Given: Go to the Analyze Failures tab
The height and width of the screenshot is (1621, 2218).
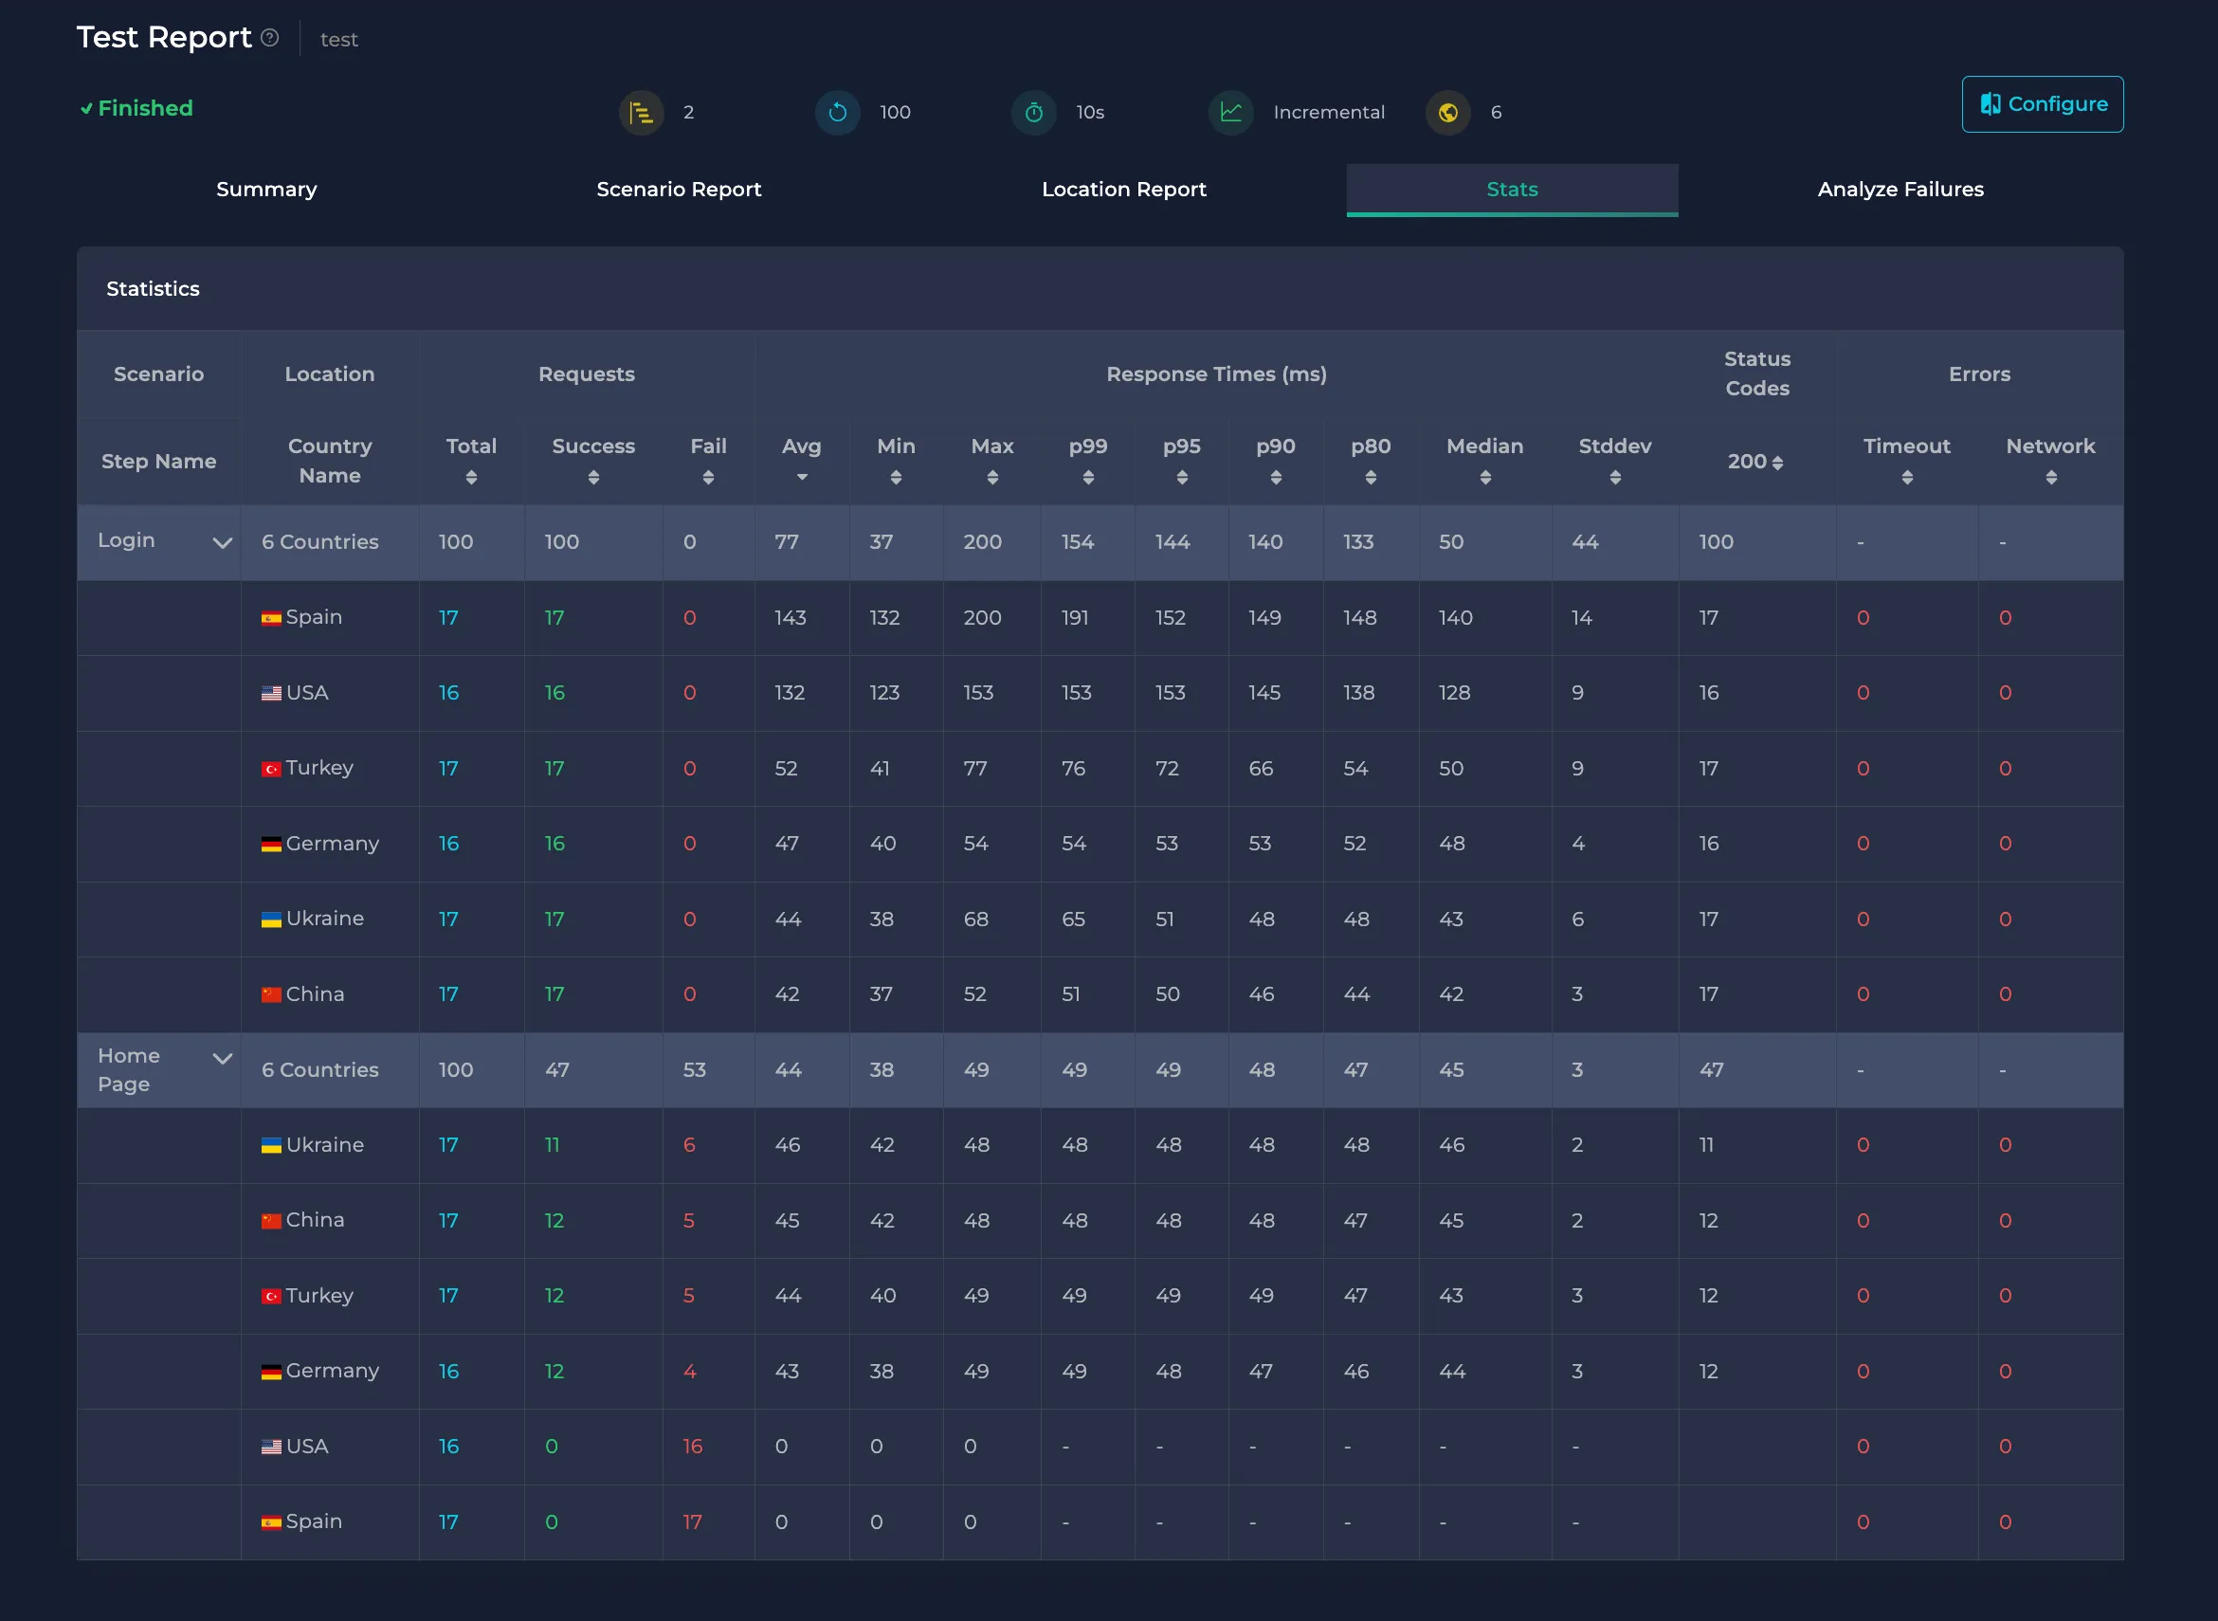Looking at the screenshot, I should [x=1900, y=190].
